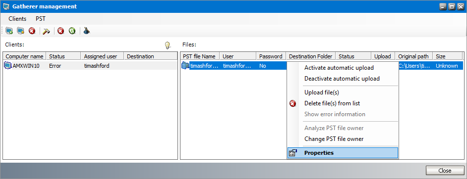
Task: Click the blue wizard hat toolbar icon
Action: point(87,31)
